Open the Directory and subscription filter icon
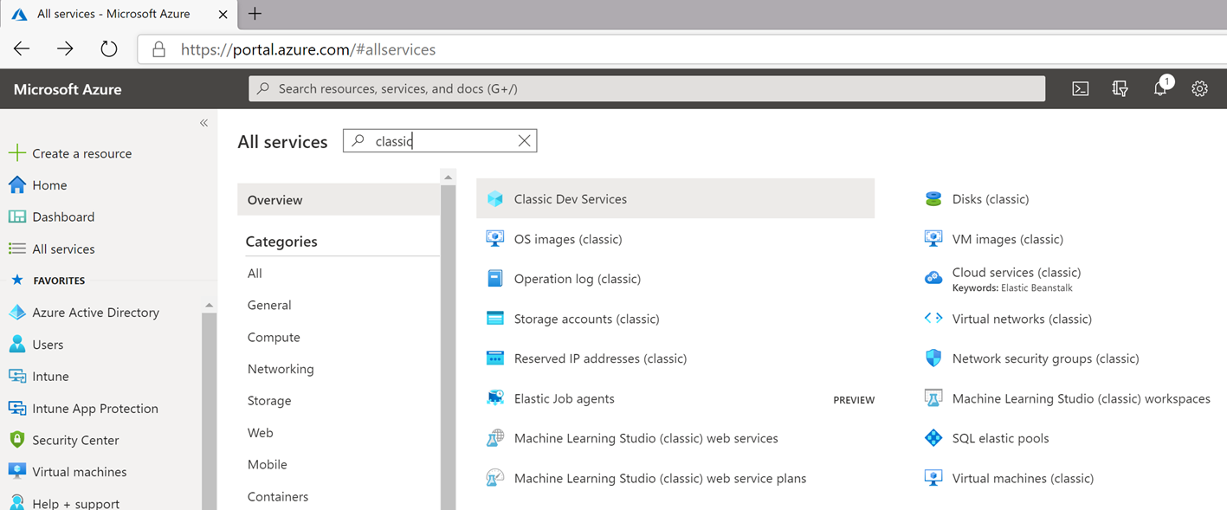Screen dimensions: 1227x510 [1120, 88]
